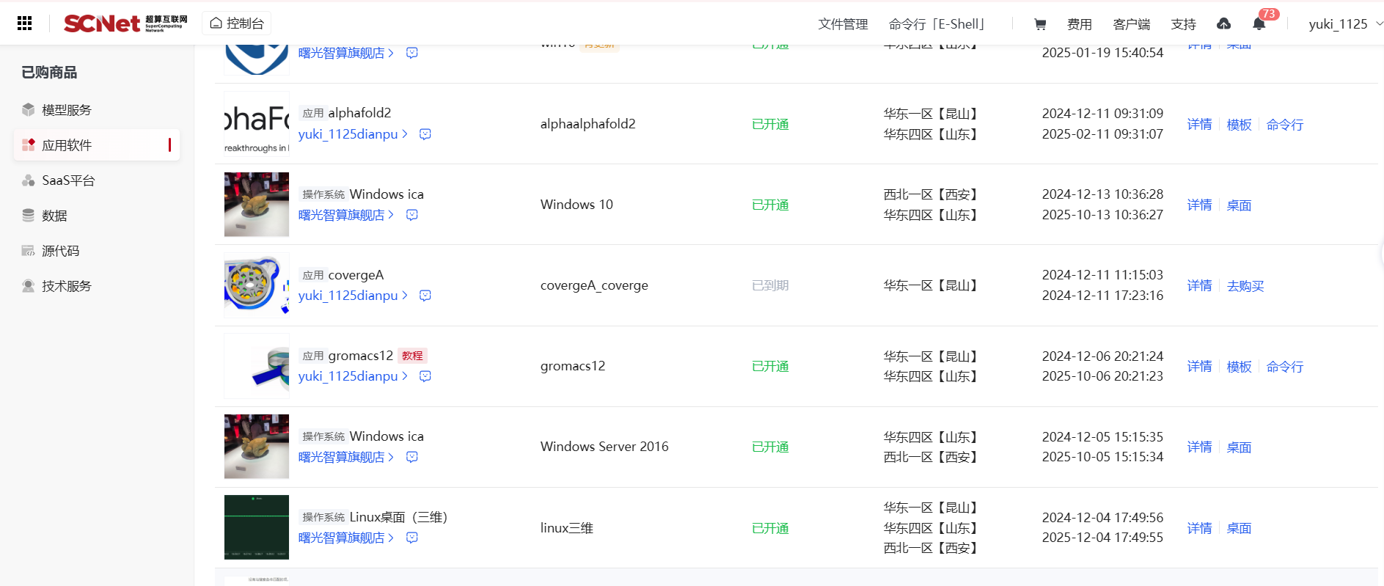Click chat icon in Linux桌面 row

click(412, 538)
